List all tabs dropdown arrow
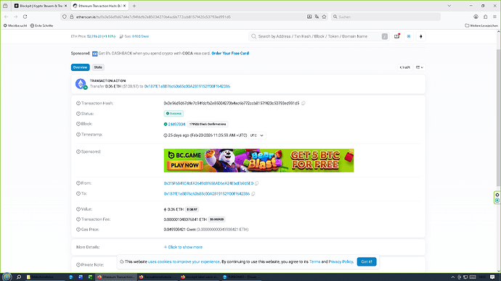The image size is (501, 281). pyautogui.click(x=449, y=6)
